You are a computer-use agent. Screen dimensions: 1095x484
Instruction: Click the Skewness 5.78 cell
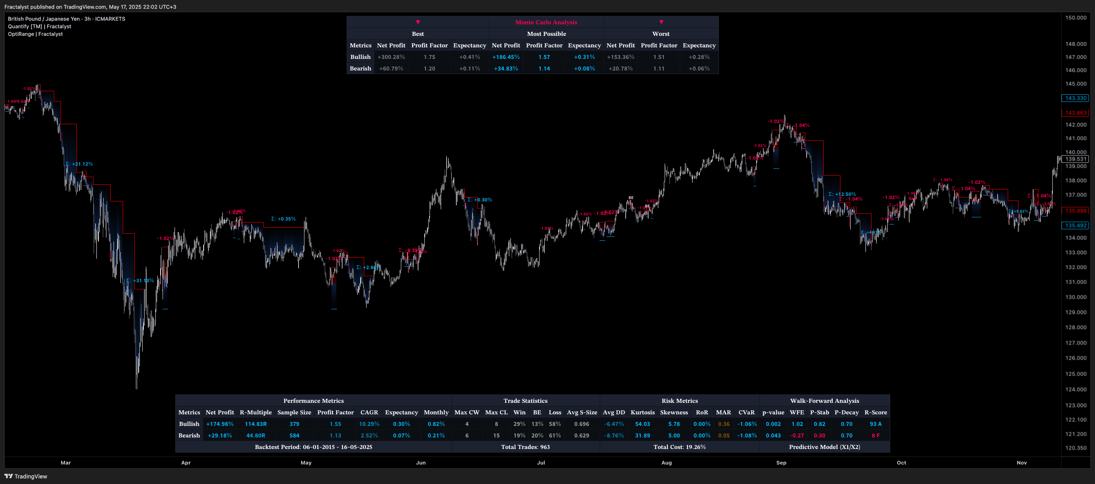click(x=674, y=424)
